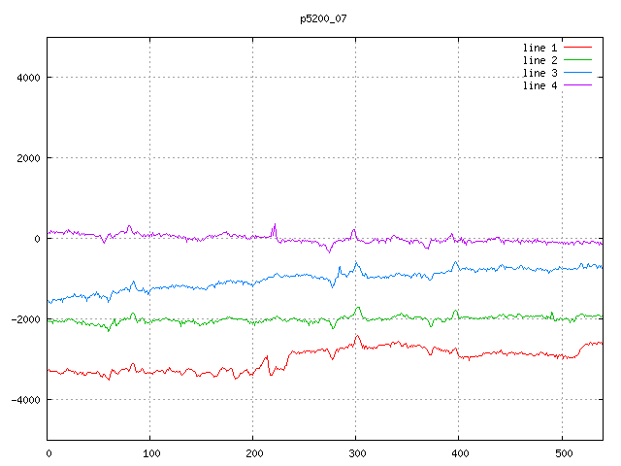
Task: Click the x-axis label 400
Action: click(x=460, y=453)
